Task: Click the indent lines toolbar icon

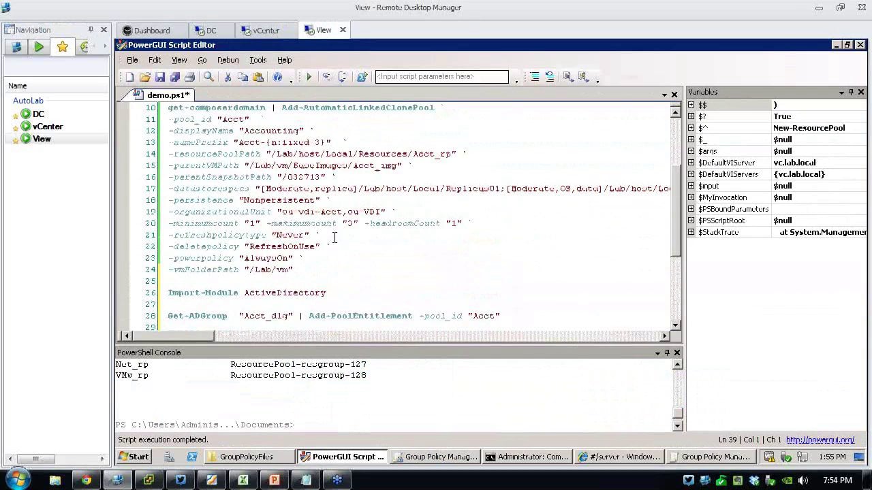Action: [535, 77]
